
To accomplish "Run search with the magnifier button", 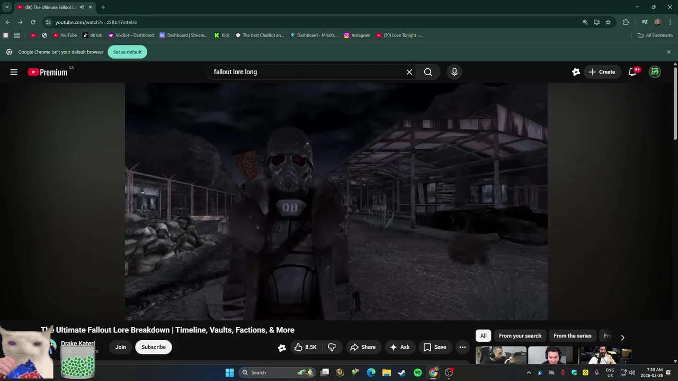I will tap(428, 72).
